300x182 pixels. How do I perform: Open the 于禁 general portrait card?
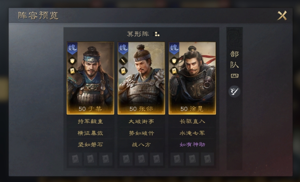[x=90, y=78]
